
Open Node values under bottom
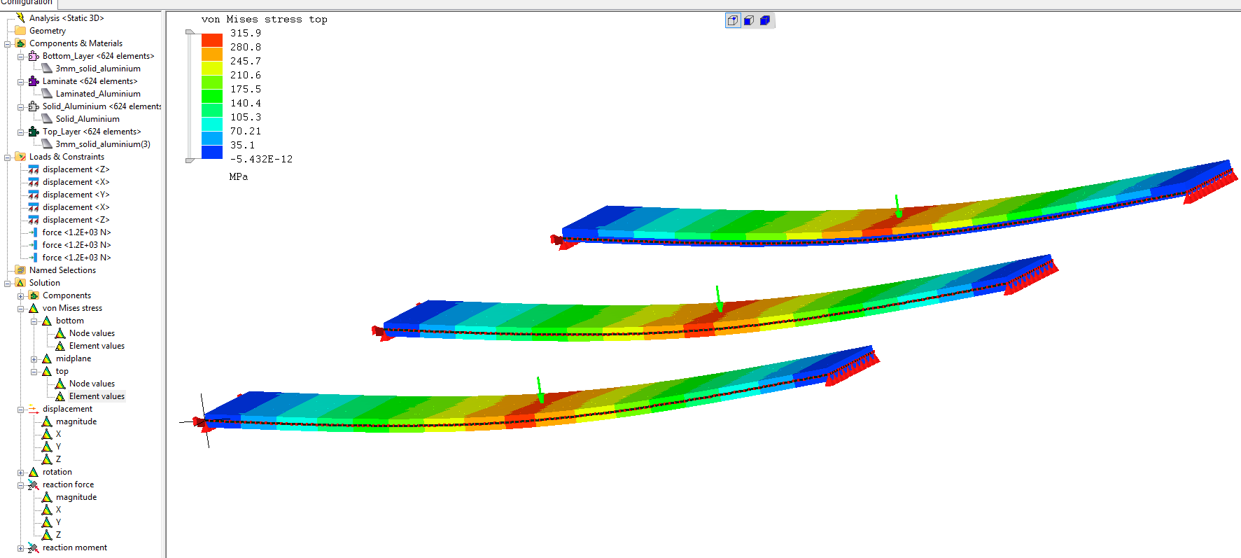(92, 333)
